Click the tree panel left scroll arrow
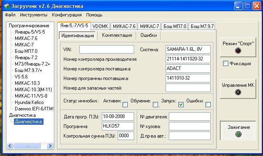Image resolution: width=263 pixels, height=156 pixels. pos(10,146)
